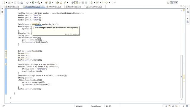
Task: Click the Last Edit Location icon
Action: [103, 3]
